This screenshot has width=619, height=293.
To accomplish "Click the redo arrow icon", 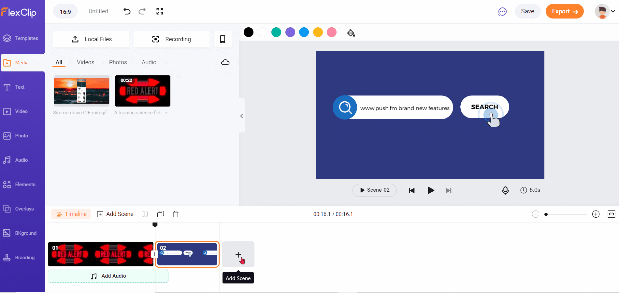I will [x=142, y=11].
